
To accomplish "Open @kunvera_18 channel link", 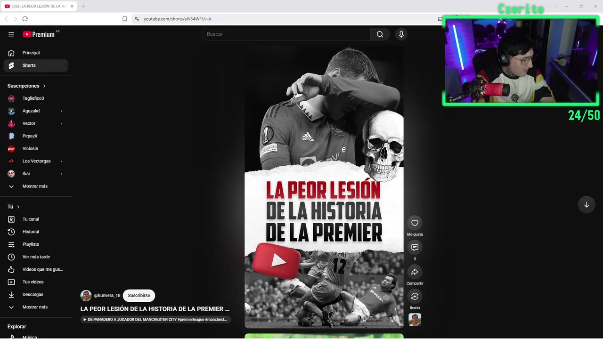I will [x=107, y=296].
